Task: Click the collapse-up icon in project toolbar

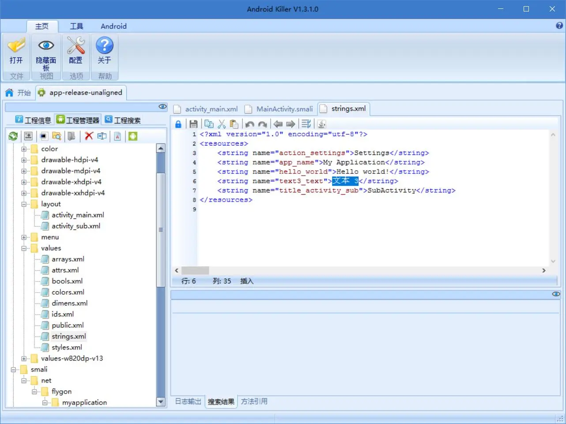Action: [28, 136]
